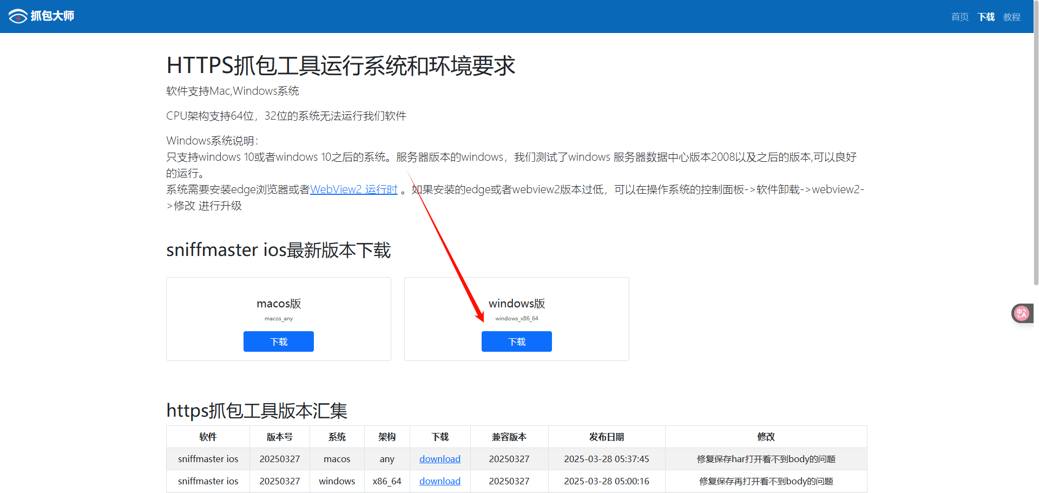
Task: Click the 版本号 column header
Action: pos(280,437)
